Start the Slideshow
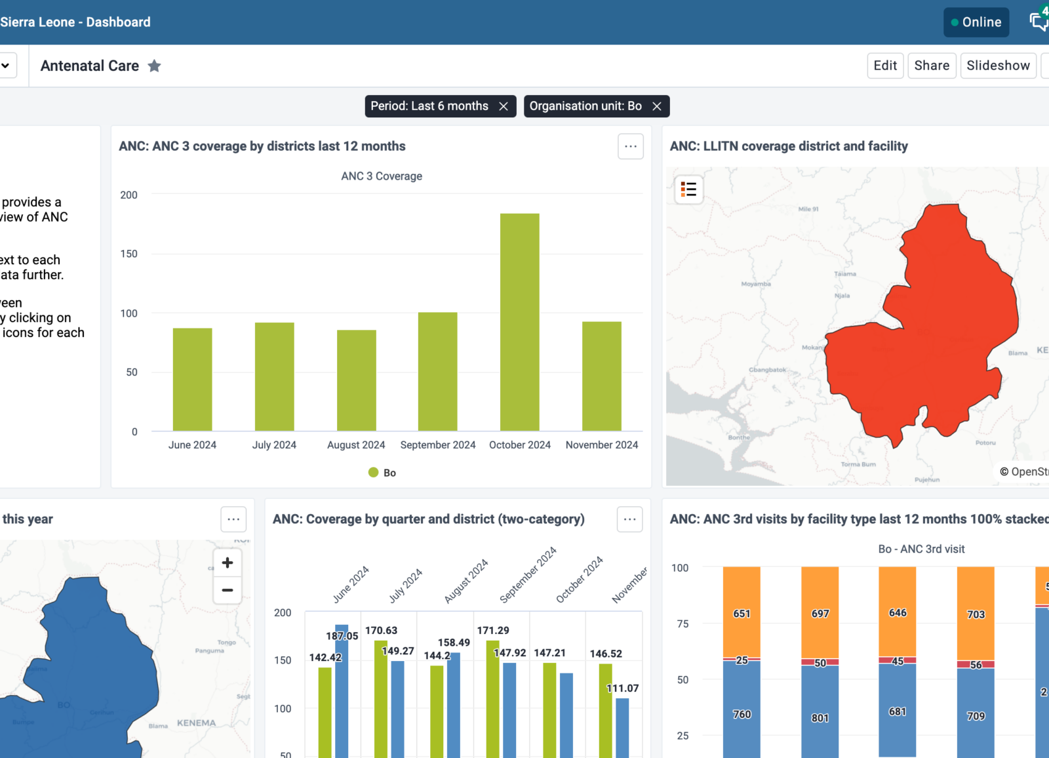Screen dimensions: 1049x758 998,66
